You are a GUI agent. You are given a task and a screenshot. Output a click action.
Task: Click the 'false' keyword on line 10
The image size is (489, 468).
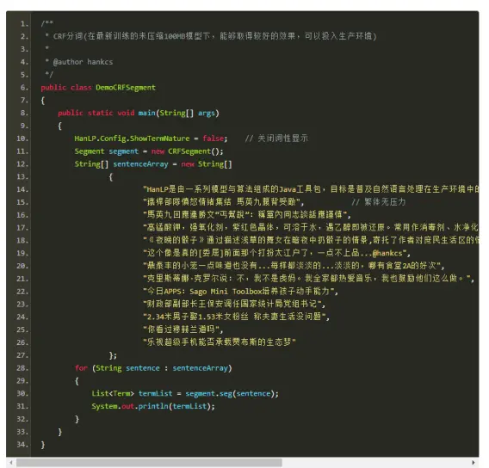pyautogui.click(x=214, y=139)
